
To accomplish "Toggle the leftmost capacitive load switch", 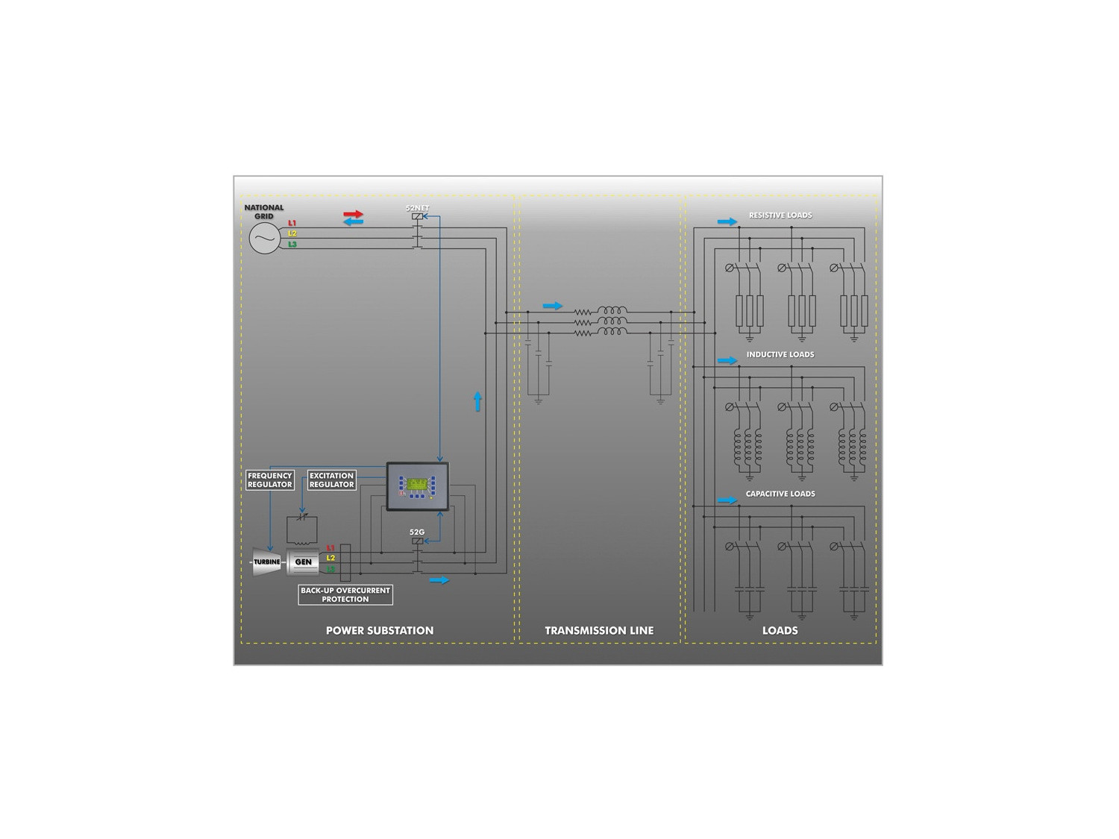I will pos(745,547).
